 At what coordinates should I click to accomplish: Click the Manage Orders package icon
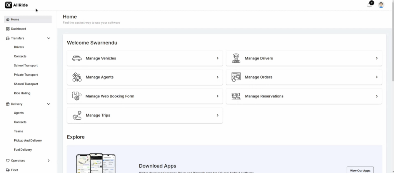(236, 77)
